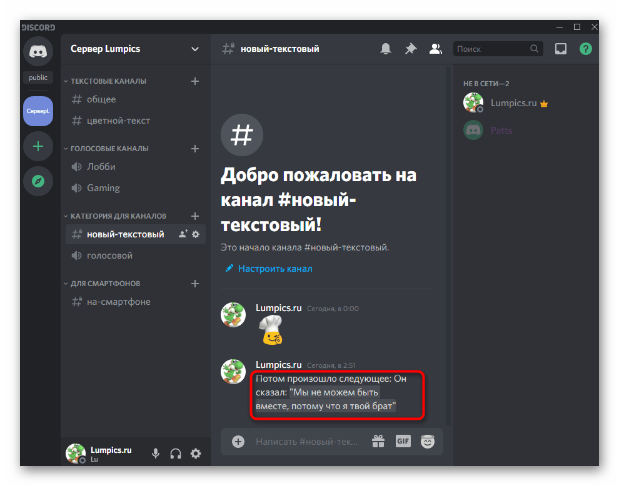Viewport: 619px width, 486px height.
Task: Click the message input Написать #новый-тек
Action: click(307, 442)
